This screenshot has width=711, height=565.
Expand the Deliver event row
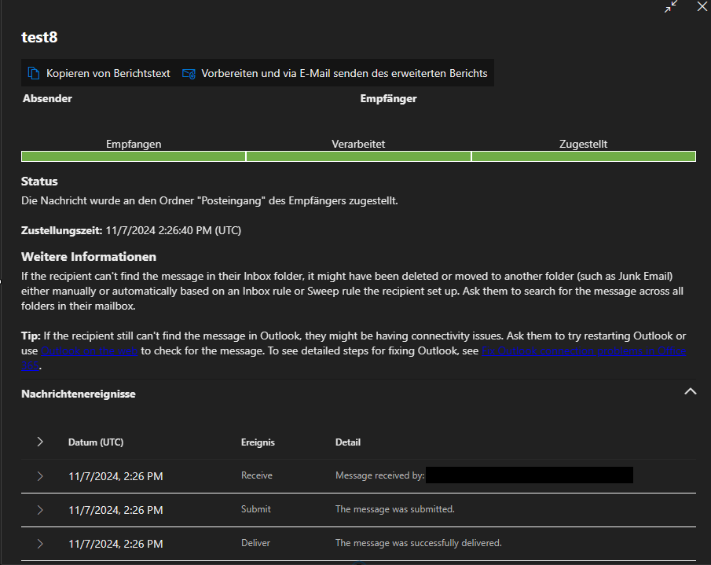point(40,544)
